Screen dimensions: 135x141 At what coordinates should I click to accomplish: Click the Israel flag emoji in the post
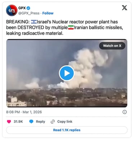(34, 22)
